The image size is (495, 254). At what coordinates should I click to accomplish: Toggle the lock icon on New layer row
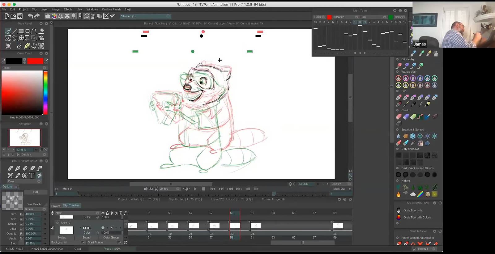point(107,213)
